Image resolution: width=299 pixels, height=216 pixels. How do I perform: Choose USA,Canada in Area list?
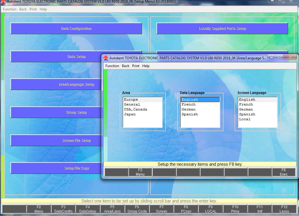coord(135,109)
